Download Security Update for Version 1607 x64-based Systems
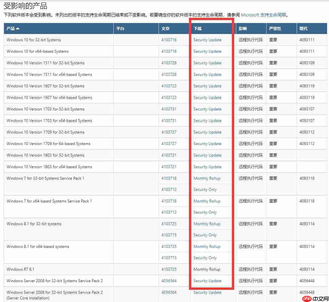The image size is (329, 302). click(207, 97)
